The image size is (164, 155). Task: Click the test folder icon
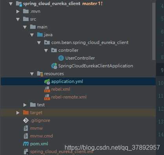(33, 105)
